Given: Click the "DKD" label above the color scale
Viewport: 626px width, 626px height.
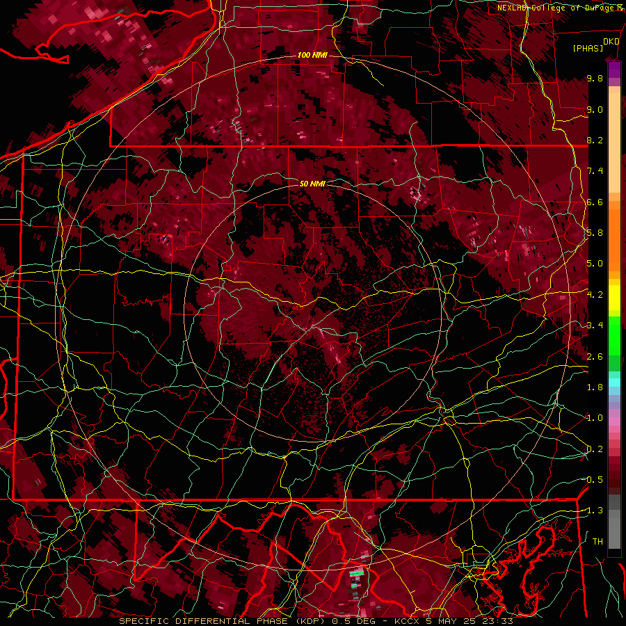Looking at the screenshot, I should (611, 42).
